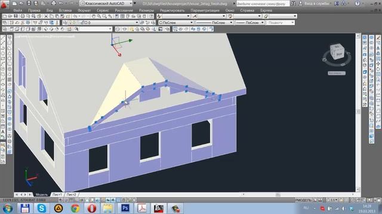The height and width of the screenshot is (214, 382).
Task: Select the Multiline Text A tool
Action: tap(3, 132)
